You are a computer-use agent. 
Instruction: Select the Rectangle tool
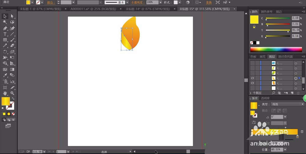tap(5, 40)
